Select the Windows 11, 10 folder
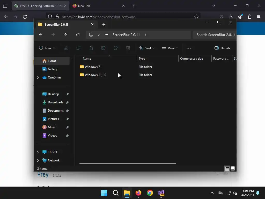Screen dimensions: 265x199 coord(95,75)
